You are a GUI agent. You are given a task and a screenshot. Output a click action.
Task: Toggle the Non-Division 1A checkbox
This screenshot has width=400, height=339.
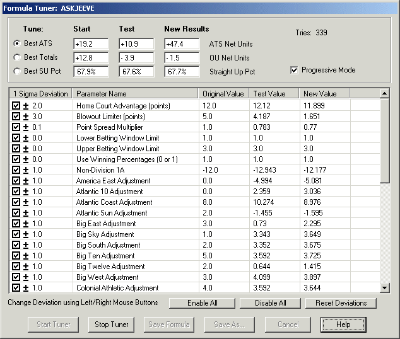[16, 169]
